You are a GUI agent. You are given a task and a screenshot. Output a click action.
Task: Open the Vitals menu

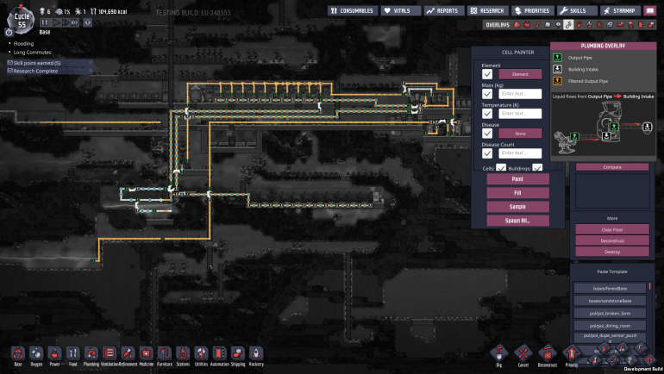pos(401,11)
